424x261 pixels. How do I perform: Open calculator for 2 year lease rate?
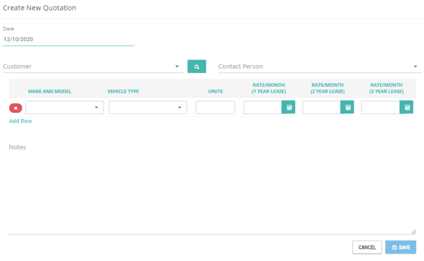pyautogui.click(x=348, y=108)
